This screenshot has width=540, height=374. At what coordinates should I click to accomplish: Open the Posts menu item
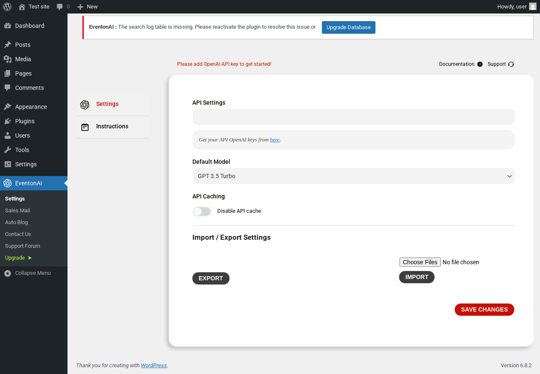[x=34, y=45]
